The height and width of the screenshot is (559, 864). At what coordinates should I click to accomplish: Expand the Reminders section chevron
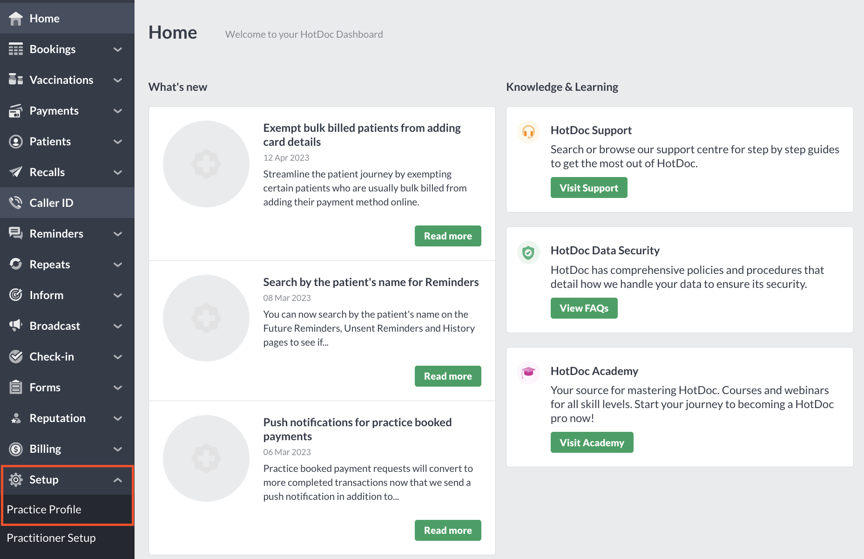coord(118,234)
